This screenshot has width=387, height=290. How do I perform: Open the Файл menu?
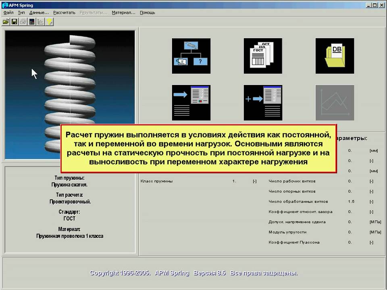[x=8, y=12]
